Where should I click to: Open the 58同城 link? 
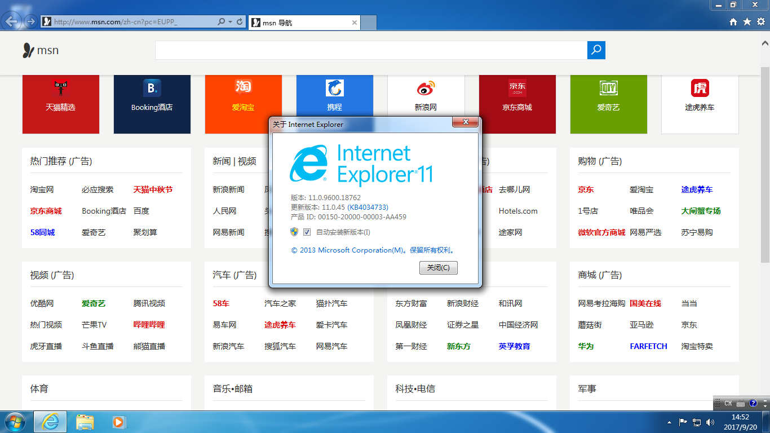42,232
